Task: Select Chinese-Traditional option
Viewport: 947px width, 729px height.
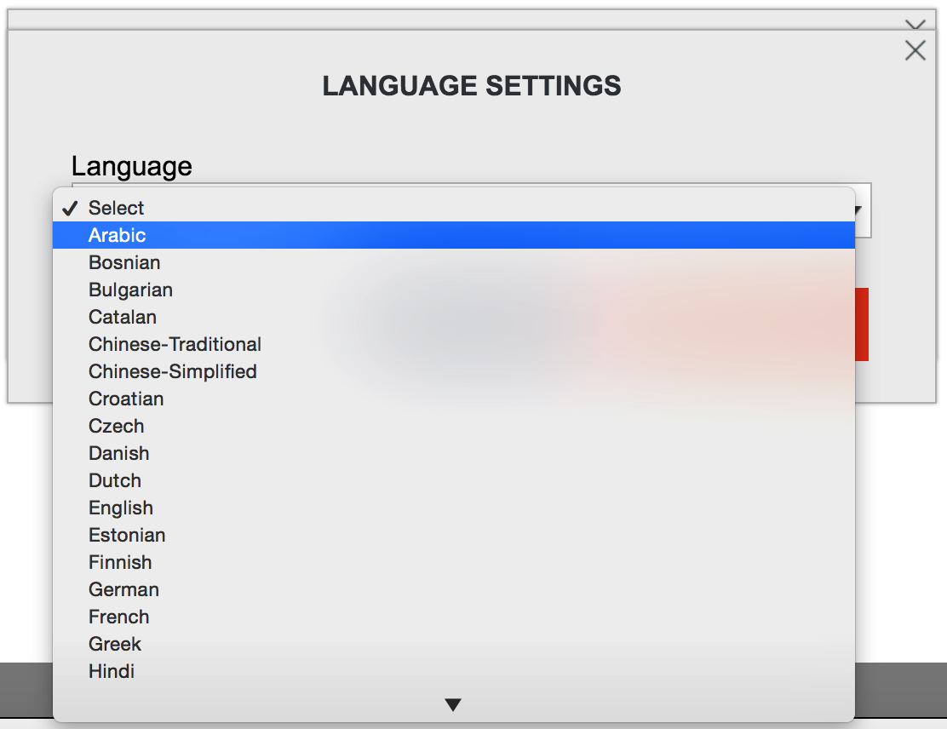Action: pyautogui.click(x=454, y=344)
